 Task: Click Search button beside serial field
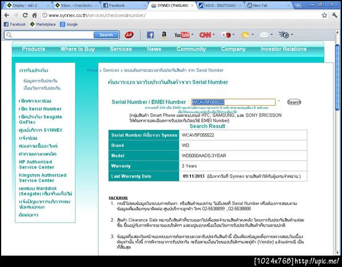point(294,102)
